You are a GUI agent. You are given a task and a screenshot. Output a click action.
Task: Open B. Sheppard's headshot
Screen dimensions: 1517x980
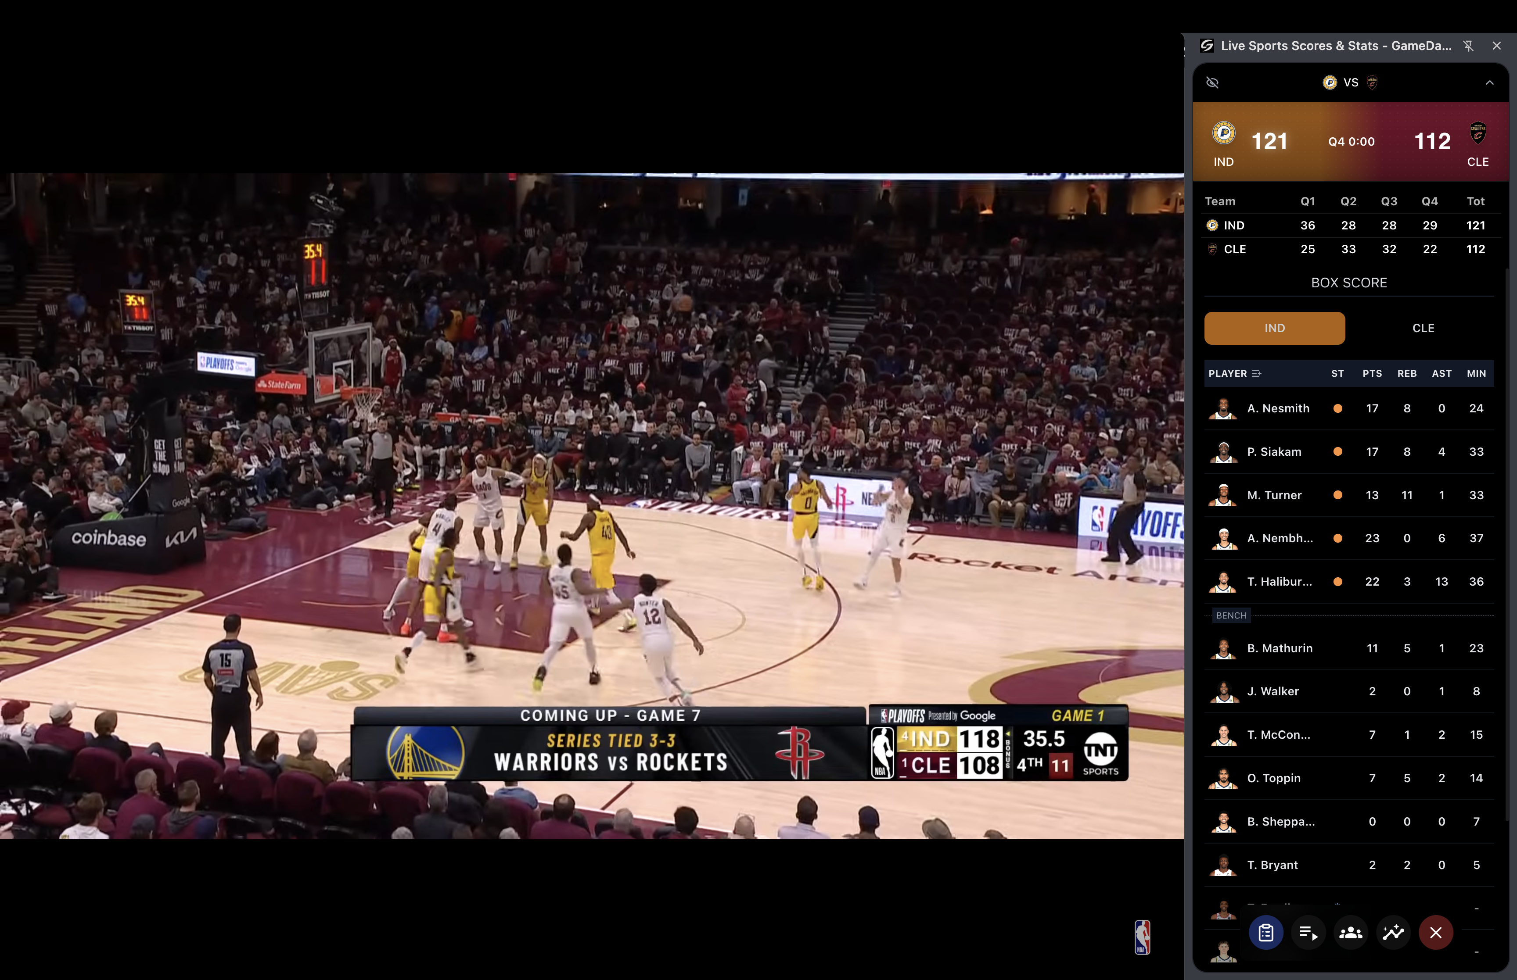coord(1223,822)
